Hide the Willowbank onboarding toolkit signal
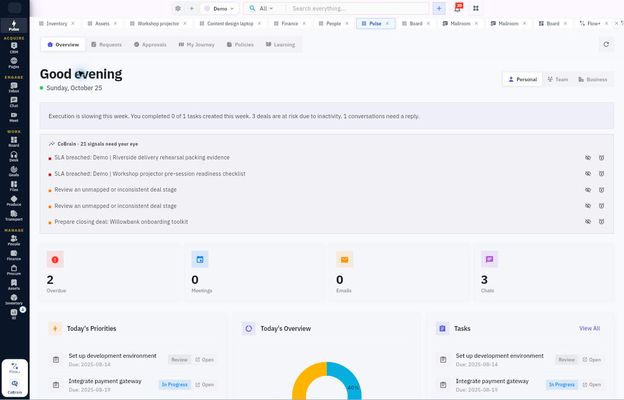The height and width of the screenshot is (400, 624). point(588,222)
